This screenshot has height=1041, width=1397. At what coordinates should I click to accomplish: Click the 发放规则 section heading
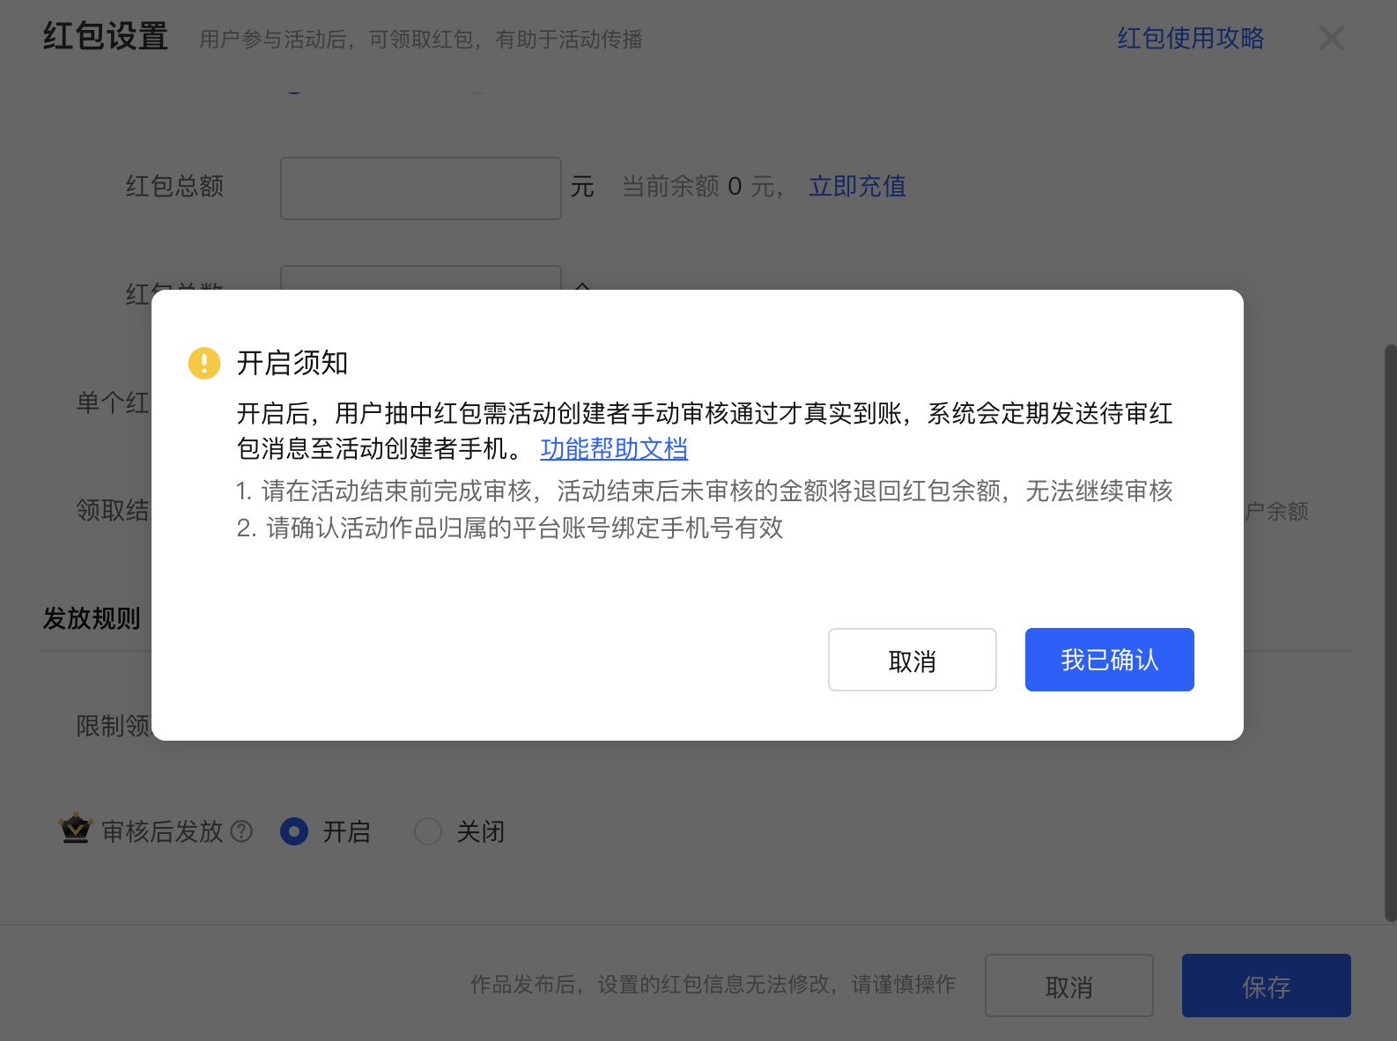pyautogui.click(x=92, y=618)
